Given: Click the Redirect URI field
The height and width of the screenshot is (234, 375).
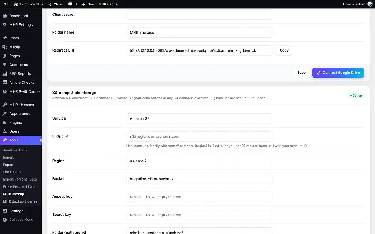Looking at the screenshot, I should click(x=199, y=50).
